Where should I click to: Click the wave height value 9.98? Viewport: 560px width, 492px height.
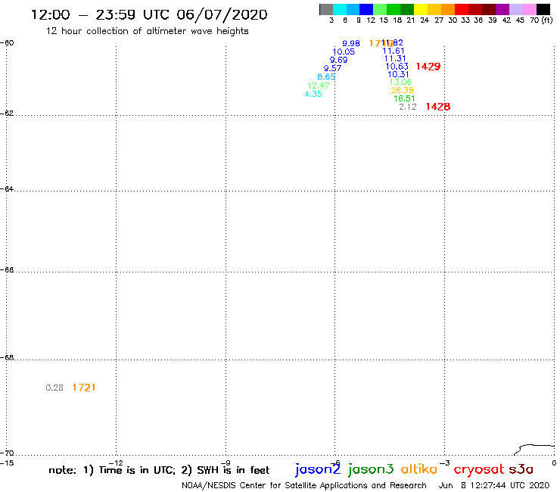(351, 43)
